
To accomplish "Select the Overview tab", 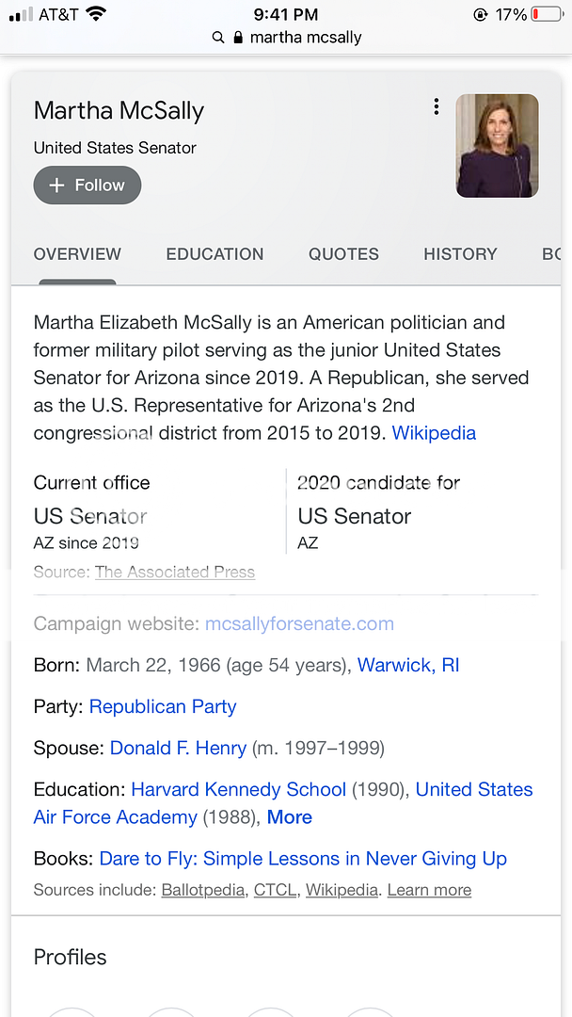I will [x=77, y=254].
